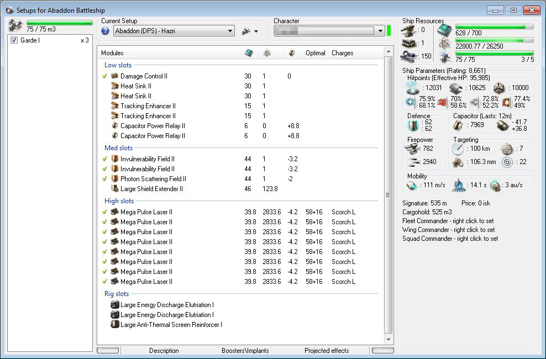Click the scan resolution icon showing 106.3 mm
The image size is (546, 359).
pos(458,162)
